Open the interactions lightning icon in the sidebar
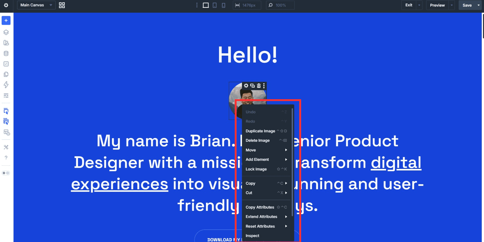484x242 pixels. (x=6, y=84)
